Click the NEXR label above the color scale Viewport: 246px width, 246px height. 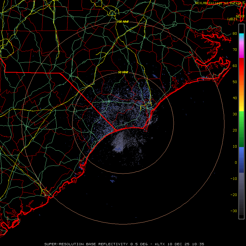(x=240, y=16)
